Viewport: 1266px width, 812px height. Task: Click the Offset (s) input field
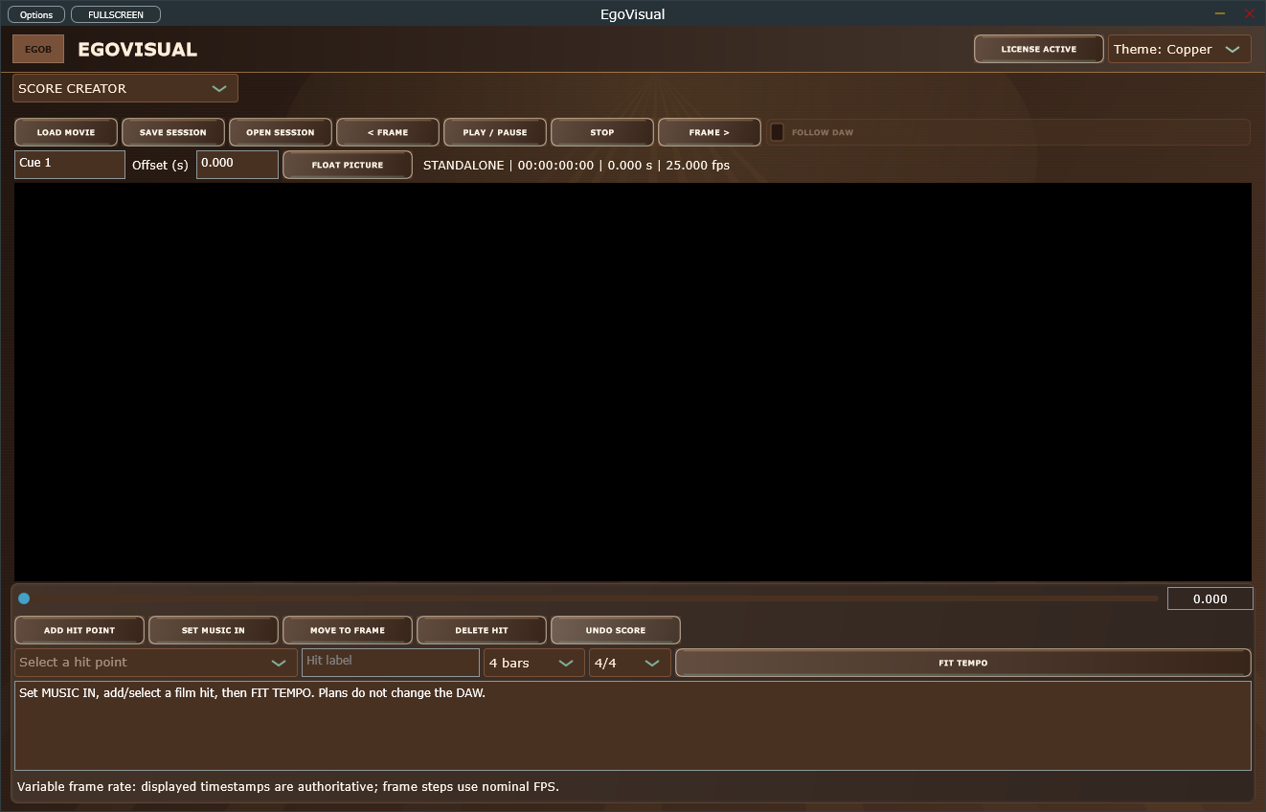point(237,165)
